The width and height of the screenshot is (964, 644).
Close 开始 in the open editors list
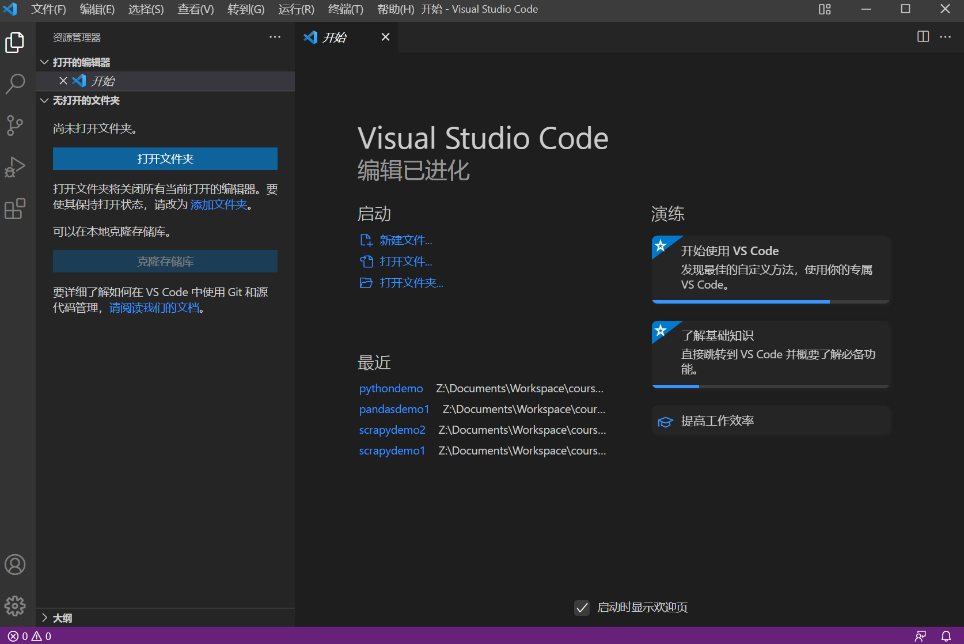(x=63, y=81)
